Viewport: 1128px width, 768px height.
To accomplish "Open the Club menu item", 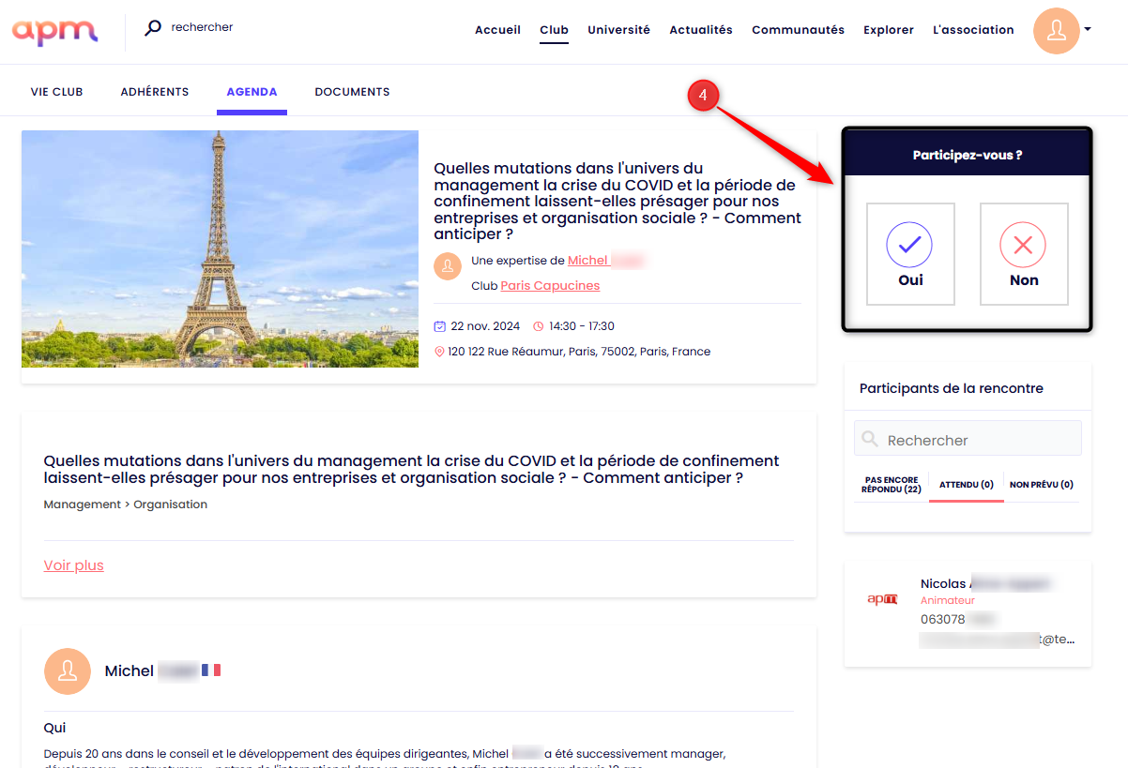I will click(x=554, y=30).
